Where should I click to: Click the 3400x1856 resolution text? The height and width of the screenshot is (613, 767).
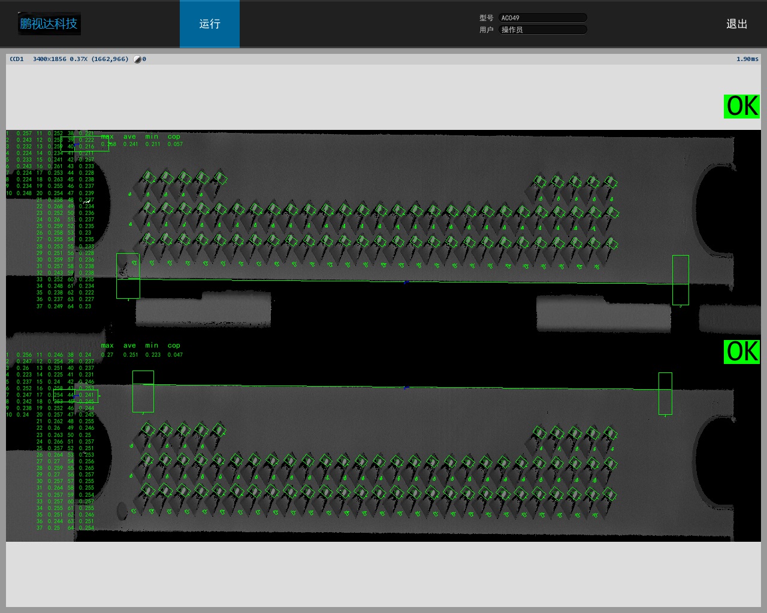(x=50, y=59)
